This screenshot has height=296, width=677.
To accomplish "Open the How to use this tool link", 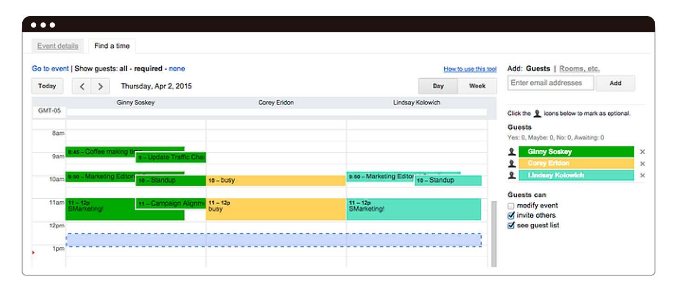I will pyautogui.click(x=469, y=69).
